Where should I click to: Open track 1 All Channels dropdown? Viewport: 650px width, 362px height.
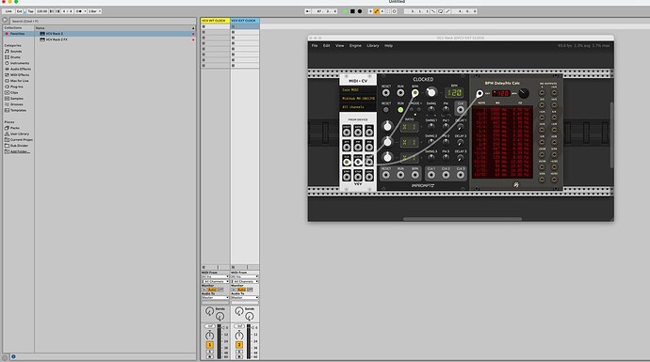[x=215, y=281]
